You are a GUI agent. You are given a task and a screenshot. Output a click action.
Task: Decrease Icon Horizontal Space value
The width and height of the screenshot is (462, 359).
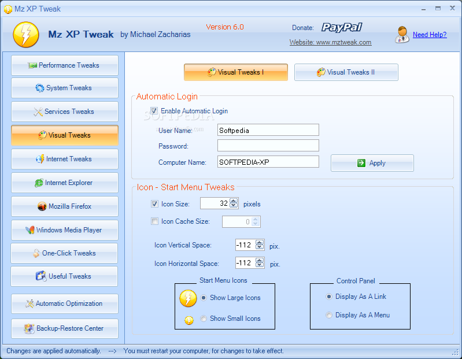click(x=260, y=265)
